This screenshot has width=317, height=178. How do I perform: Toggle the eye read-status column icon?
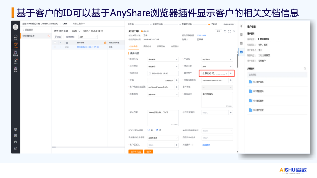coord(67,43)
